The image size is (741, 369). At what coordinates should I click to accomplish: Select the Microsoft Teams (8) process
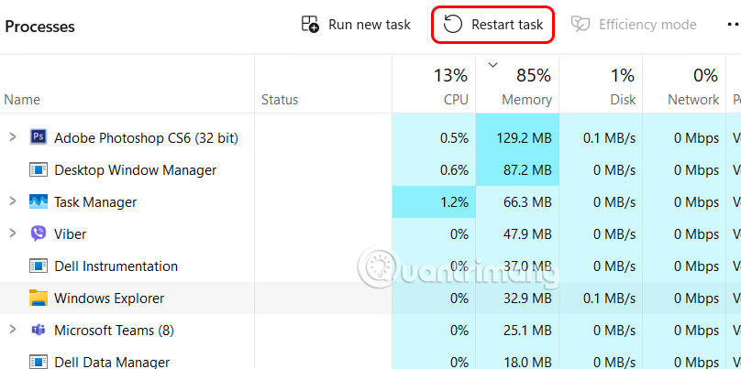[x=114, y=331]
